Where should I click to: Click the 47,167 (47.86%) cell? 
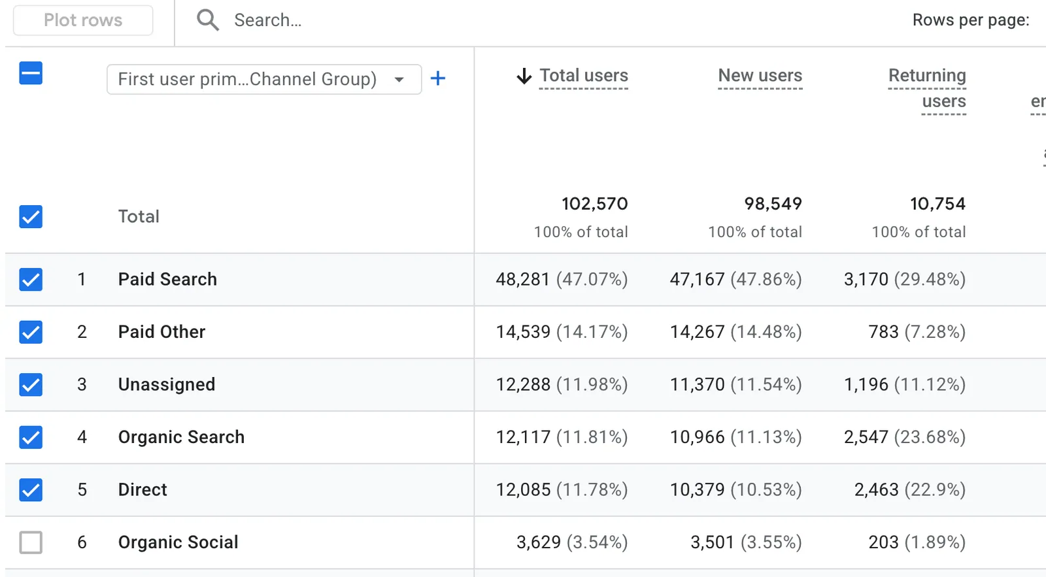tap(735, 279)
